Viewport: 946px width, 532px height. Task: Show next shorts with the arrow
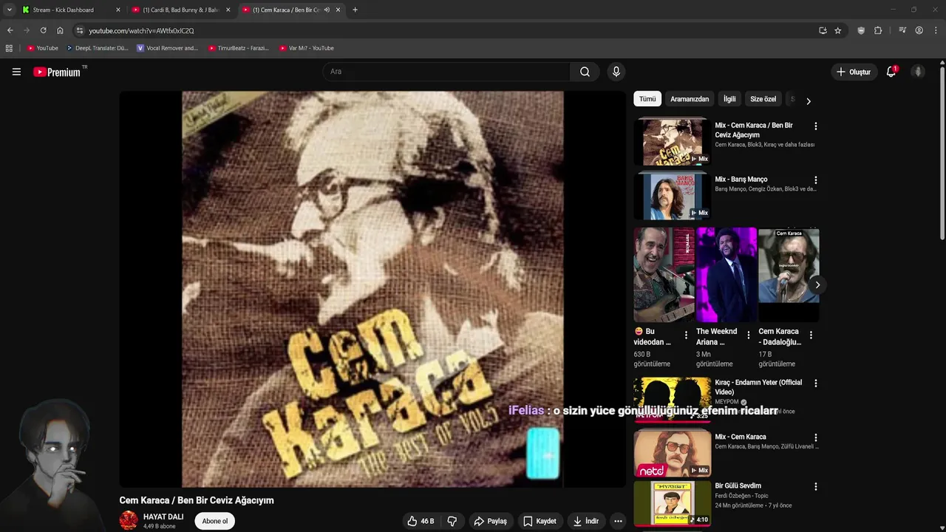pos(817,284)
